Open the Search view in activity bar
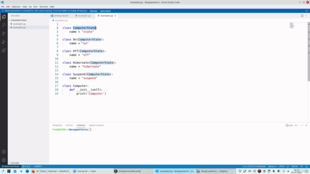This screenshot has width=310, height=174. tap(4, 25)
